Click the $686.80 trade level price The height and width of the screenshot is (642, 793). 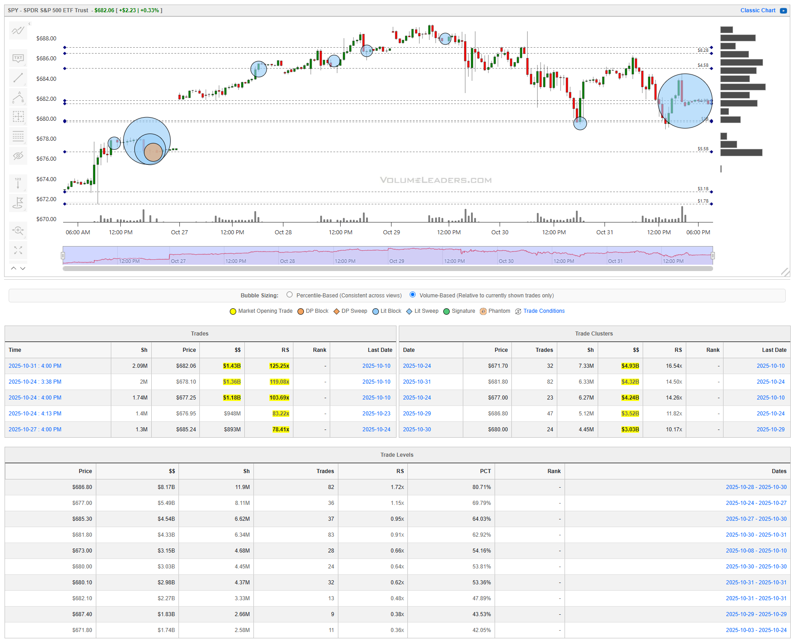click(x=82, y=487)
